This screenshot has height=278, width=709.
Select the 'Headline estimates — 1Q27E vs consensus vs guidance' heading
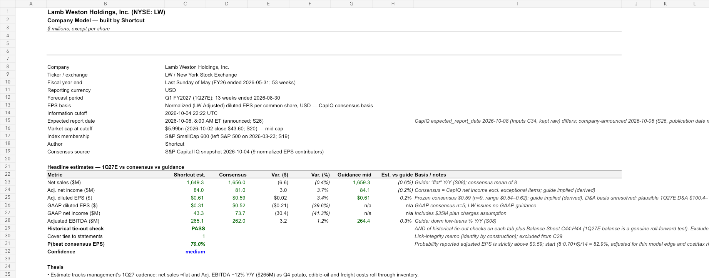click(116, 167)
